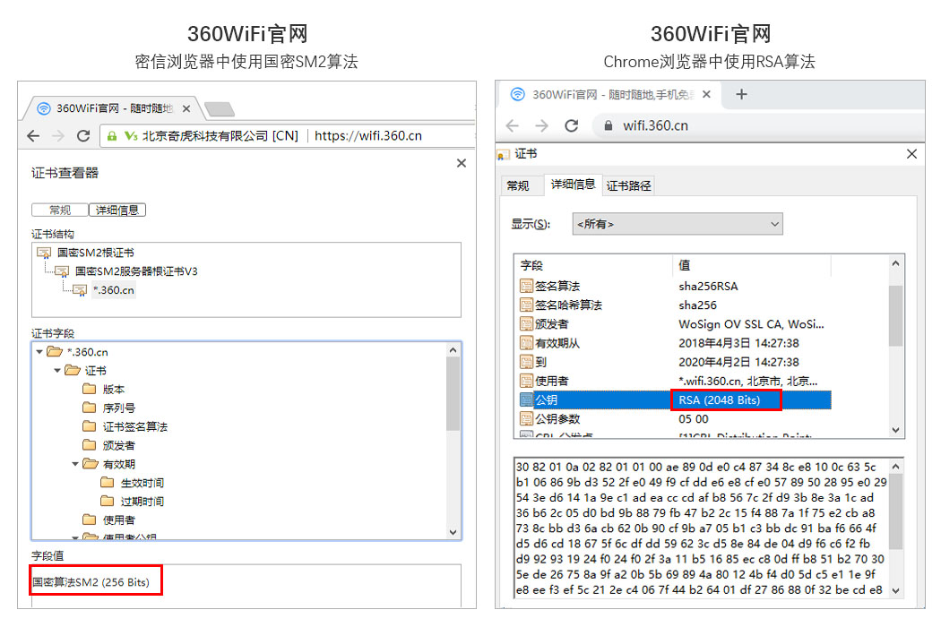The height and width of the screenshot is (627, 941).
Task: Select 国密SM2根证书 in certificate structure
Action: pos(95,253)
